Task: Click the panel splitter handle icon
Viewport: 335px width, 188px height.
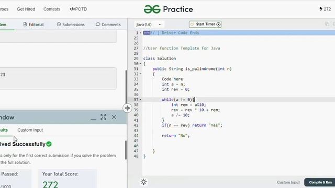Action: point(127,108)
